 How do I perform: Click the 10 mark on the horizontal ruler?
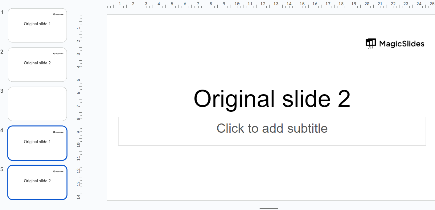[x=237, y=4]
